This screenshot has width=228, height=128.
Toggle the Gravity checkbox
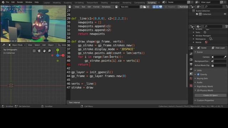tap(198, 74)
